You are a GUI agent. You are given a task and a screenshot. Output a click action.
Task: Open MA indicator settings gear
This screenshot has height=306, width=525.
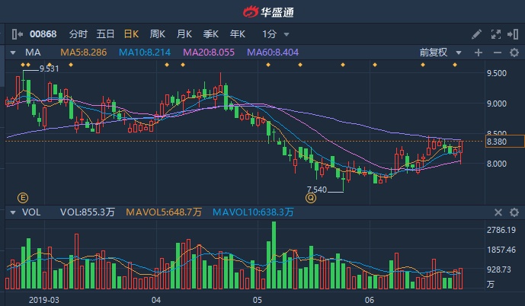click(514, 53)
